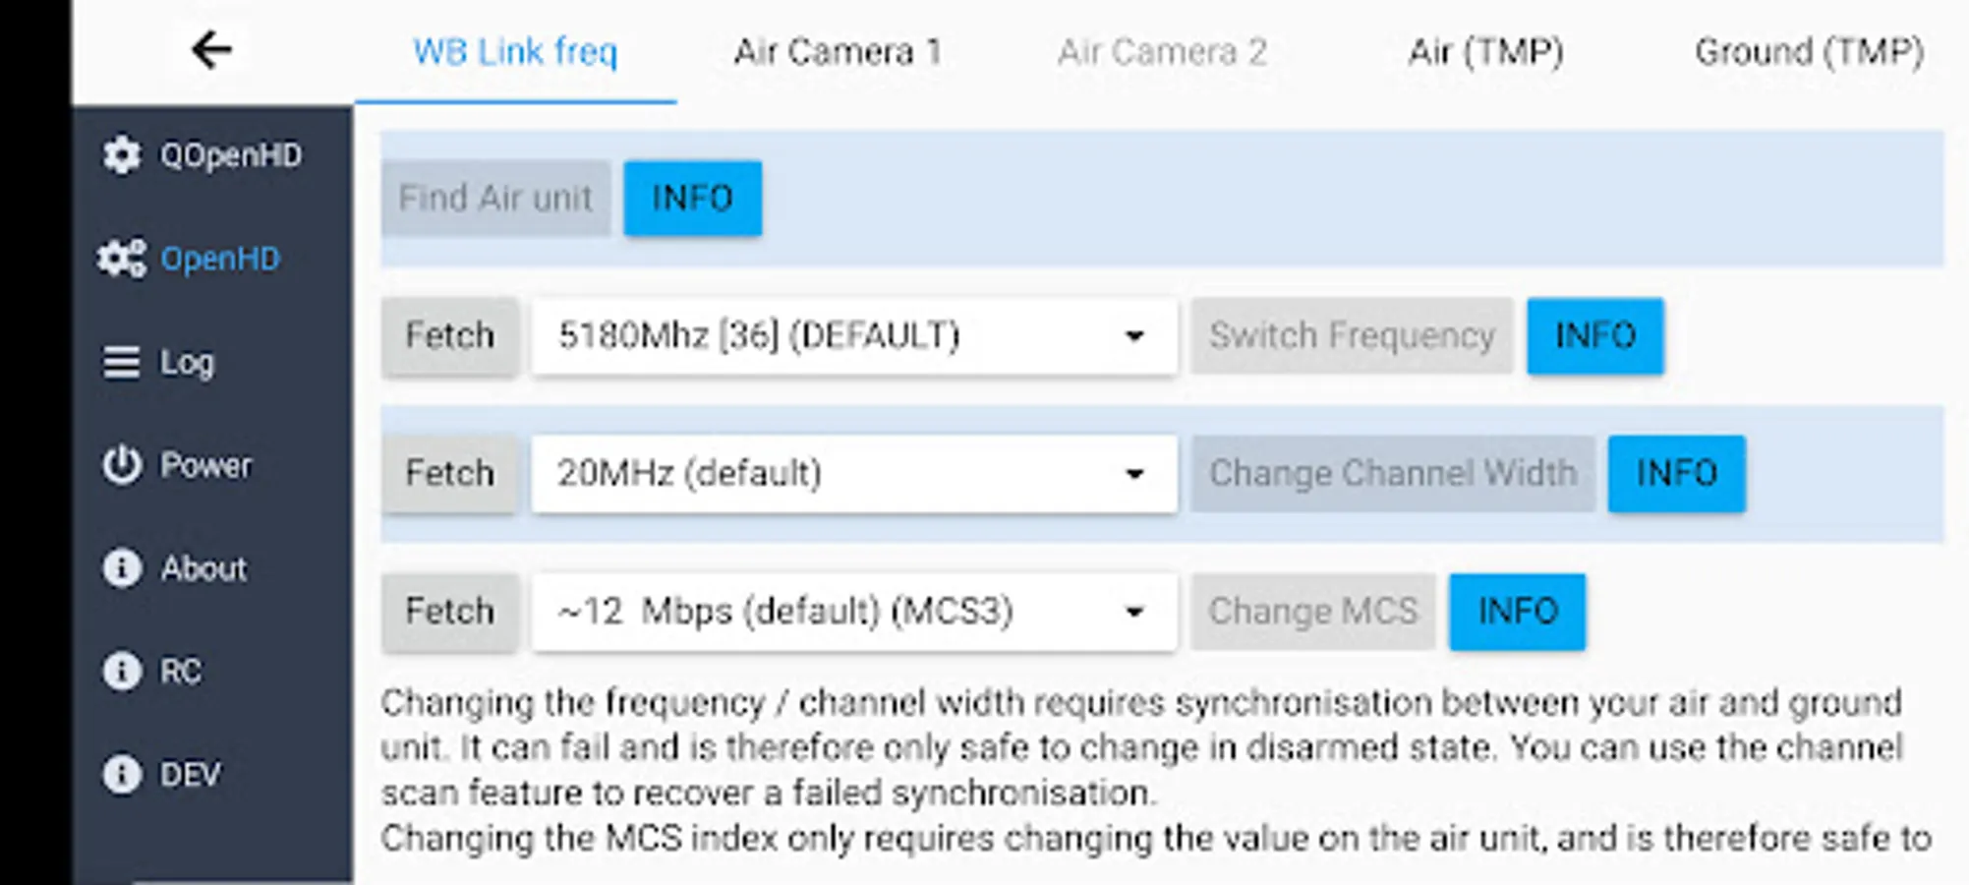Screen dimensions: 1969x885
Task: Expand the 5180Mhz frequency dropdown
Action: tap(853, 336)
